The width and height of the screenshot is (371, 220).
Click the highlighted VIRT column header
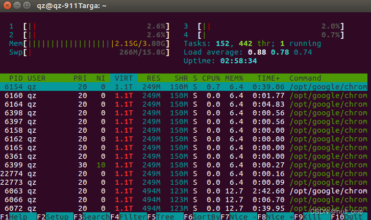tap(123, 78)
